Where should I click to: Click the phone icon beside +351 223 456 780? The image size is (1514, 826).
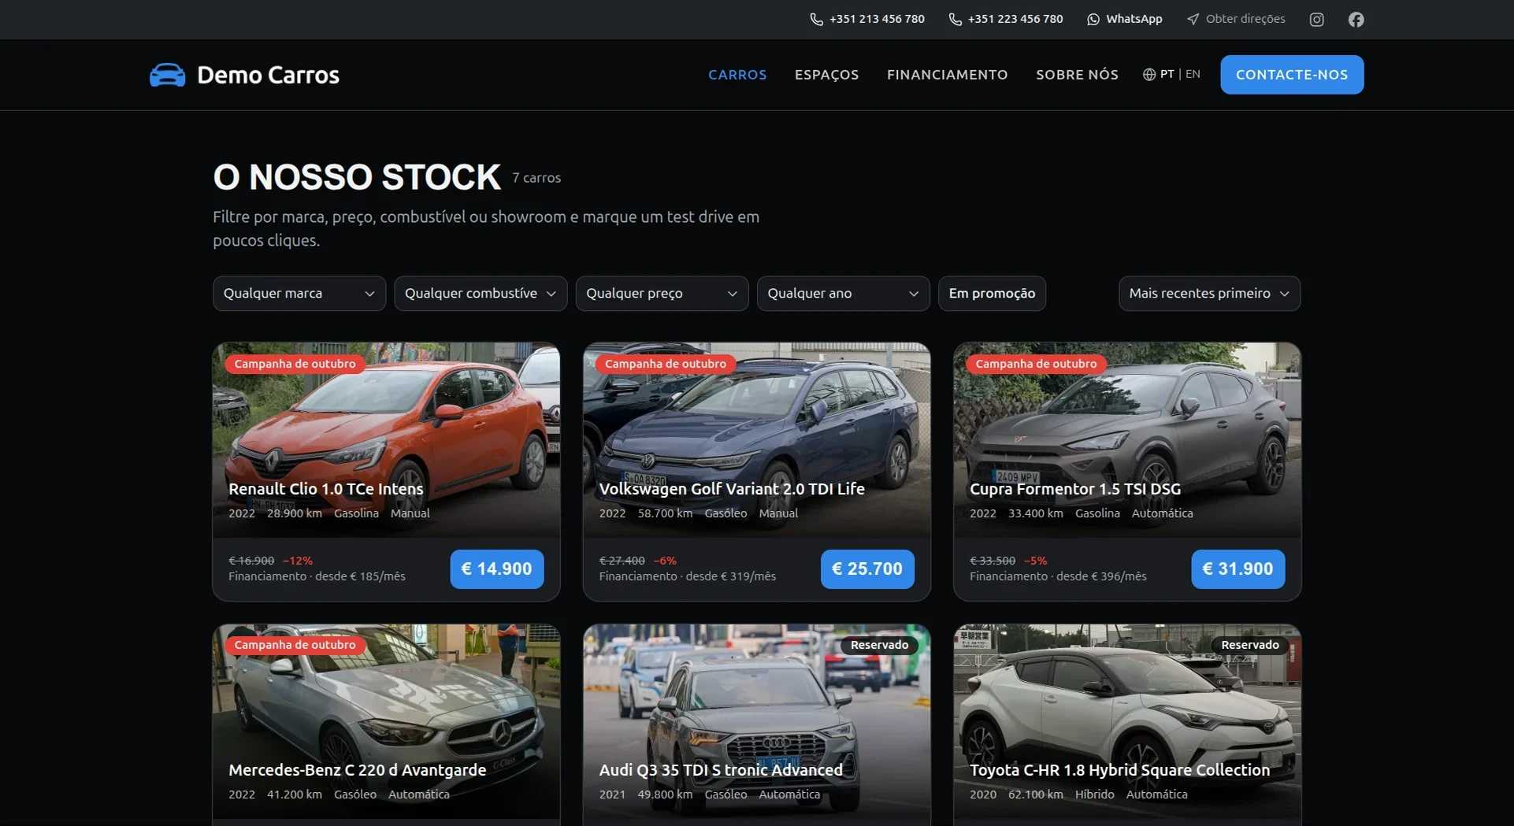(x=955, y=20)
